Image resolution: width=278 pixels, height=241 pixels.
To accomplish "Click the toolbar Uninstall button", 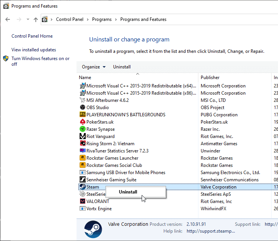I will (x=122, y=67).
